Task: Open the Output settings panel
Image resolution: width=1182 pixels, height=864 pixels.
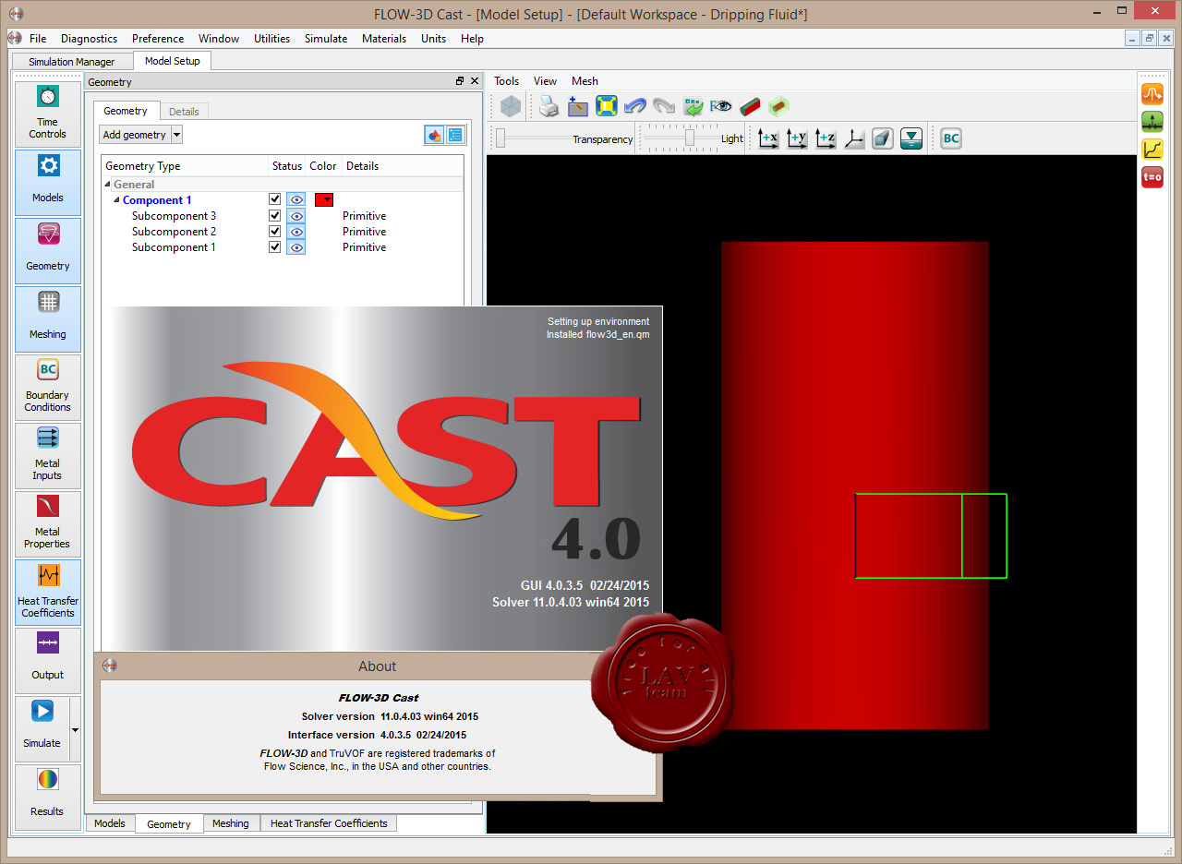Action: pos(47,660)
